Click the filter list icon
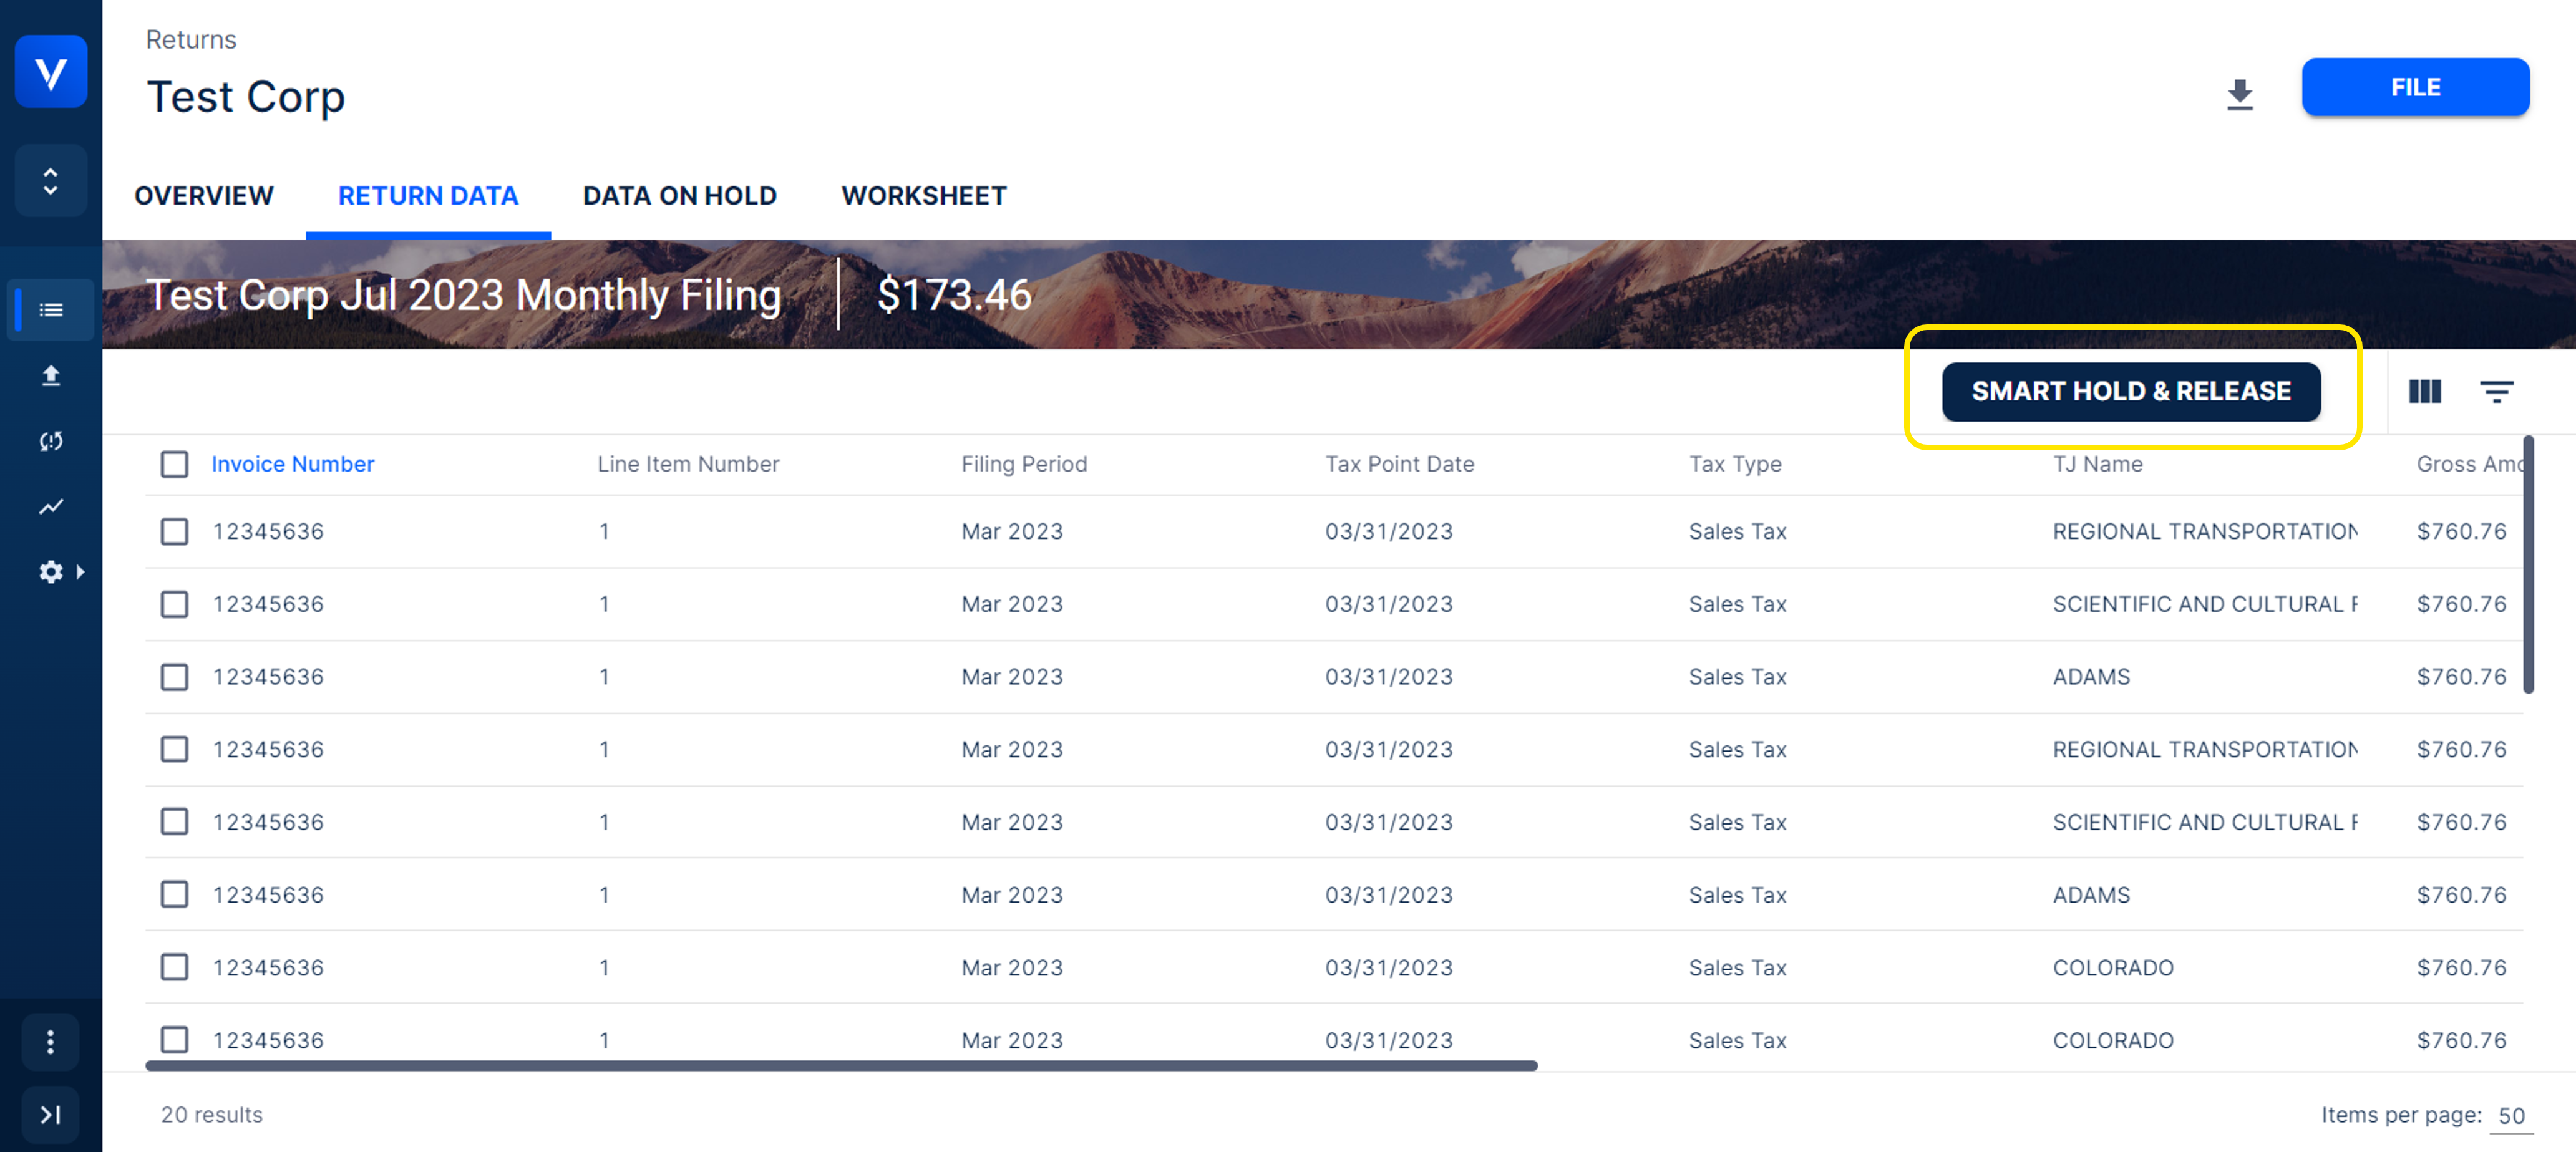This screenshot has width=2576, height=1152. pyautogui.click(x=2496, y=391)
